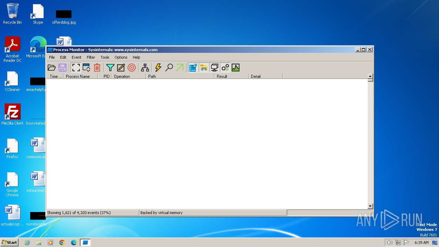Image resolution: width=439 pixels, height=247 pixels.
Task: Click the Save (floppy disk) toolbar icon
Action: (62, 68)
